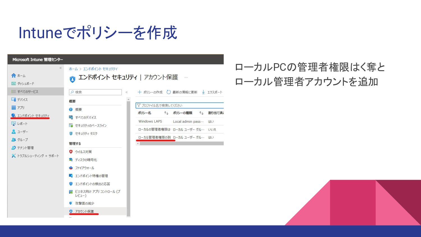Viewport: 421px width, 237px height.
Task: Click the セキュリティのベースライン icon
Action: [x=71, y=126]
